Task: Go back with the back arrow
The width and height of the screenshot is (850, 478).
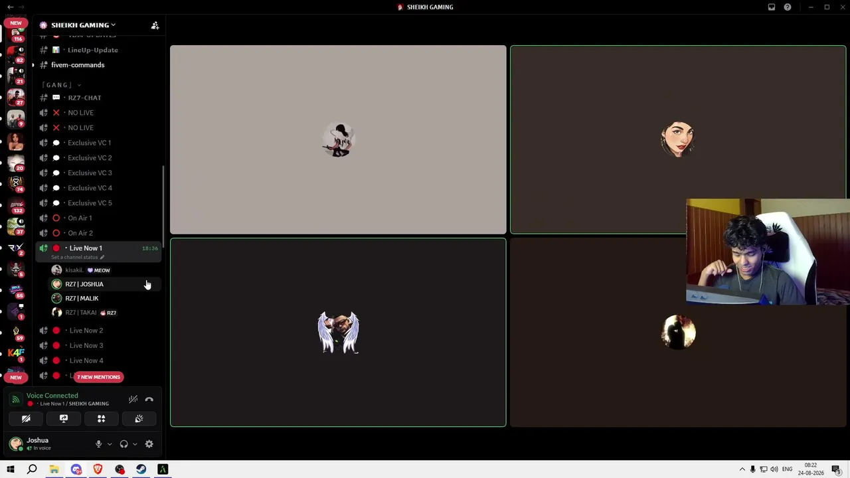Action: (11, 7)
